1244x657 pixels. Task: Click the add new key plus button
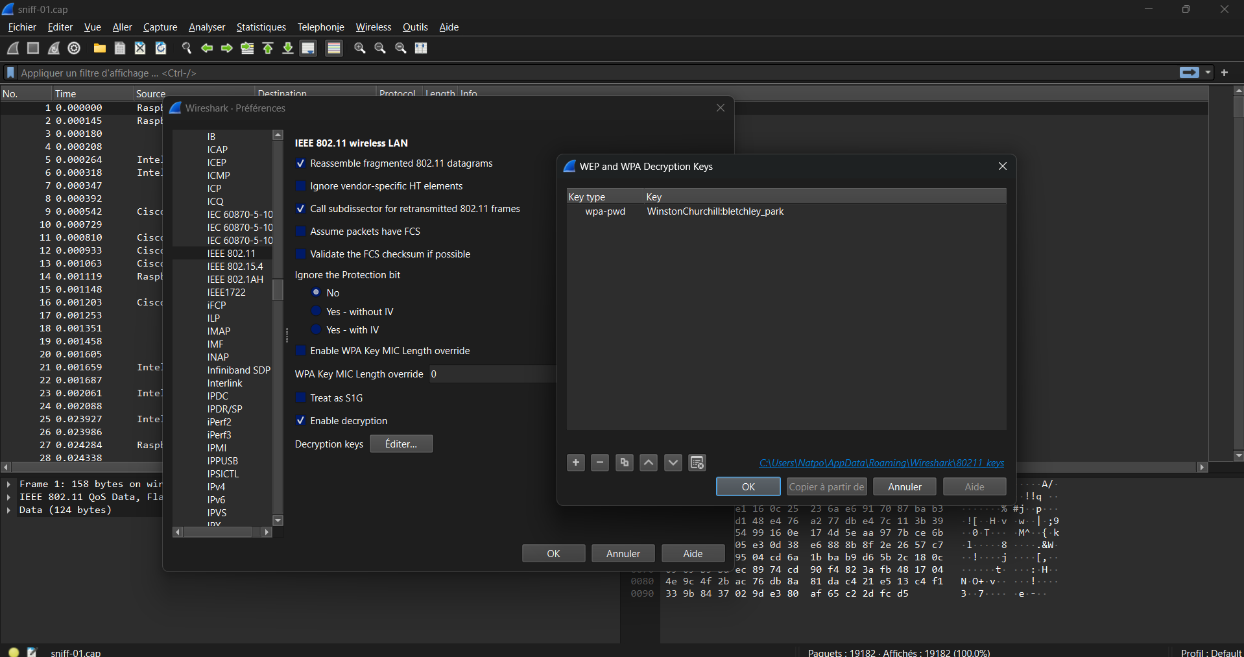pyautogui.click(x=575, y=462)
